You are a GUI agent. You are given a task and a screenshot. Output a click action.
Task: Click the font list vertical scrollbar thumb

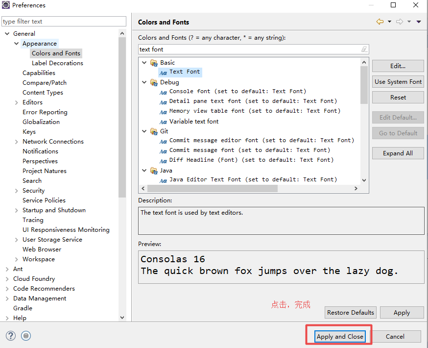click(x=364, y=85)
